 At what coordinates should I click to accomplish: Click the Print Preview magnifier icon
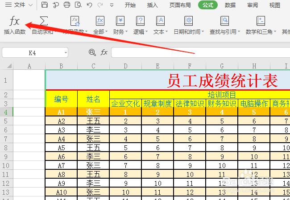point(78,5)
